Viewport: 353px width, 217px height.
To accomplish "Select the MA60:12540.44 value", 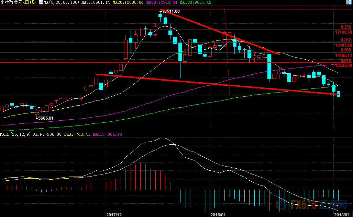I will (162, 2).
